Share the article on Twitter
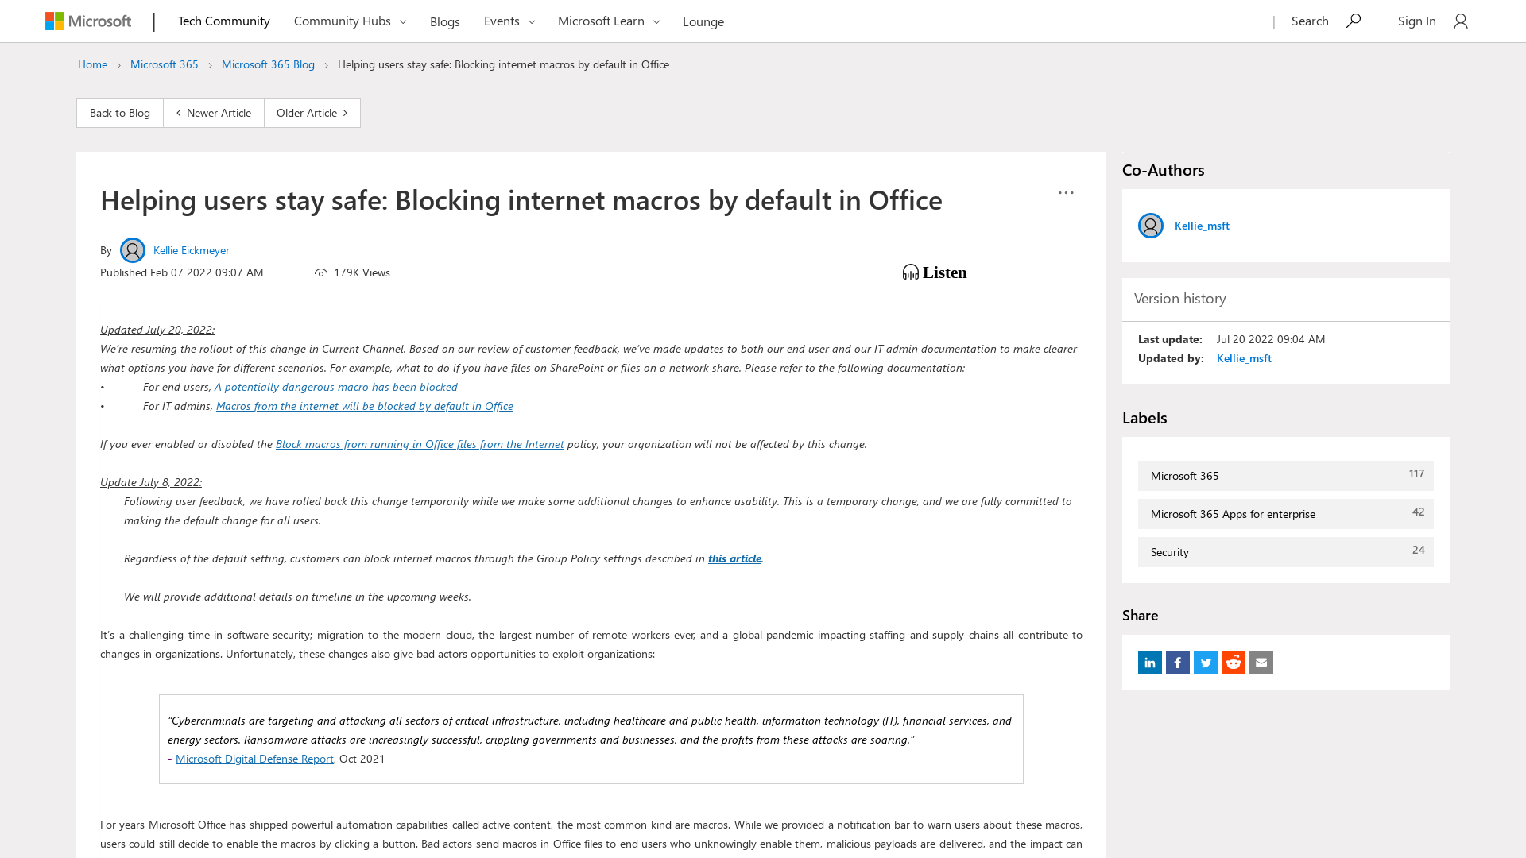The height and width of the screenshot is (858, 1526). pyautogui.click(x=1206, y=663)
